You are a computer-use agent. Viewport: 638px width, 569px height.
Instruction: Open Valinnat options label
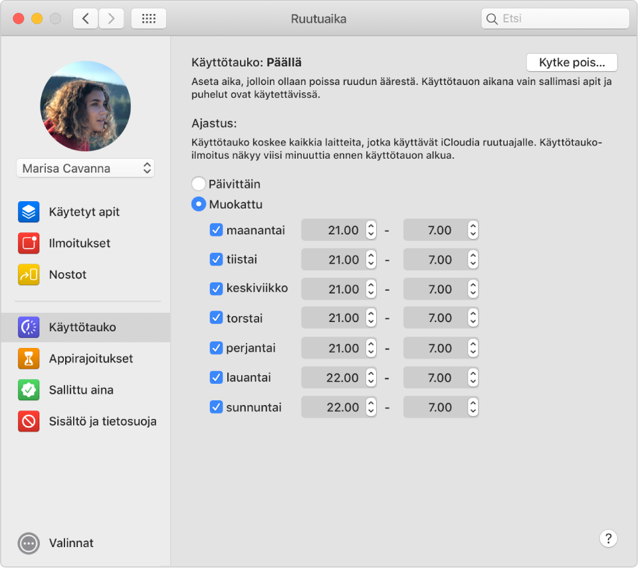pos(71,543)
